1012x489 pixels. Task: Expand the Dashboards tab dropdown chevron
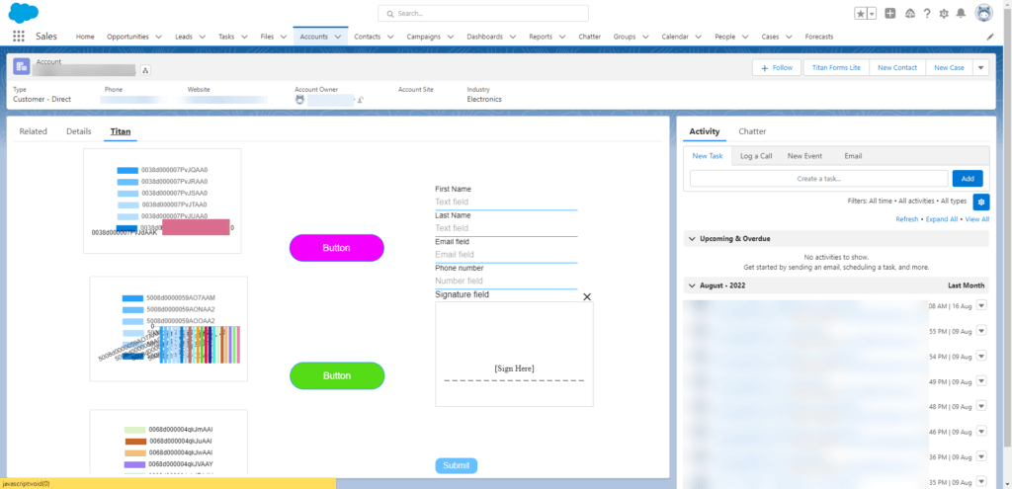tap(513, 37)
